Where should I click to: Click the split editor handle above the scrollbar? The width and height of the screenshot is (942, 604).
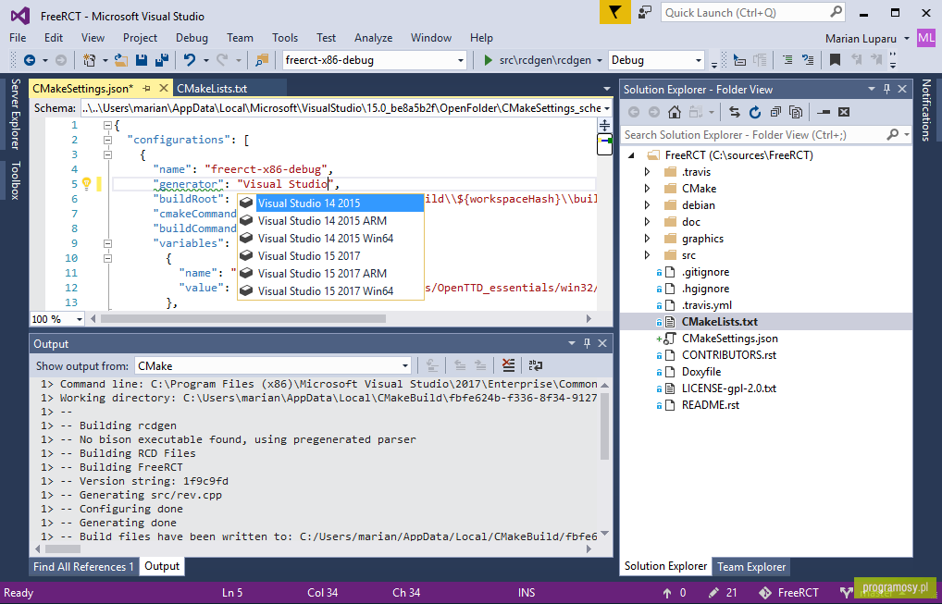click(x=604, y=126)
